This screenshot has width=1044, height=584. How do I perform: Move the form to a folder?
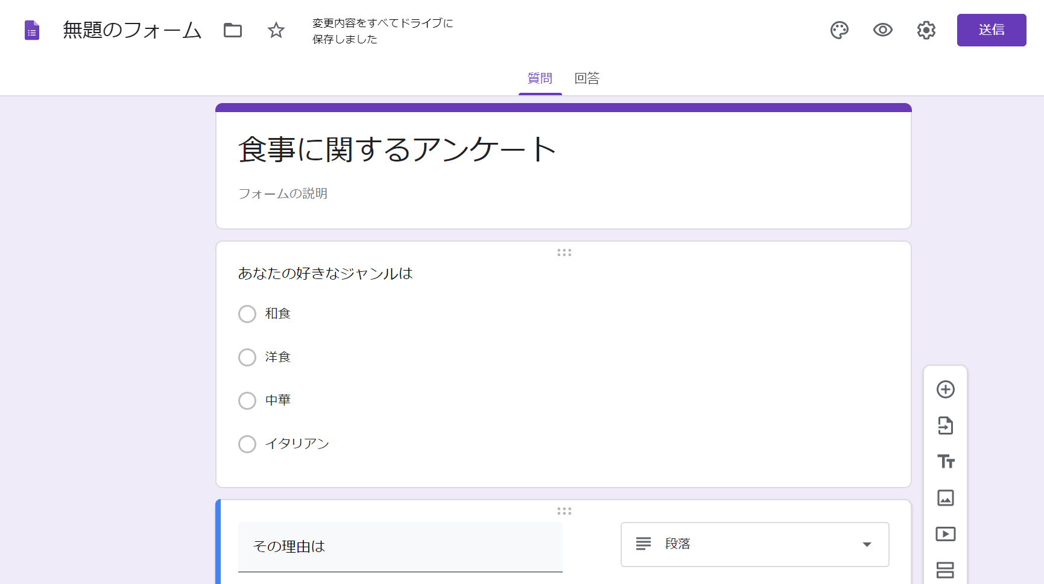(x=233, y=30)
